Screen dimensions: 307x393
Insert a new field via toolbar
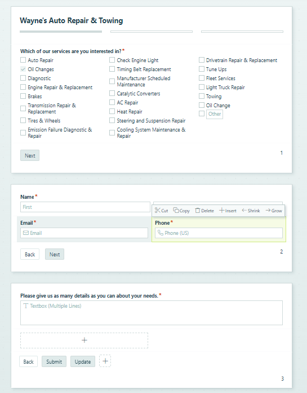(228, 211)
